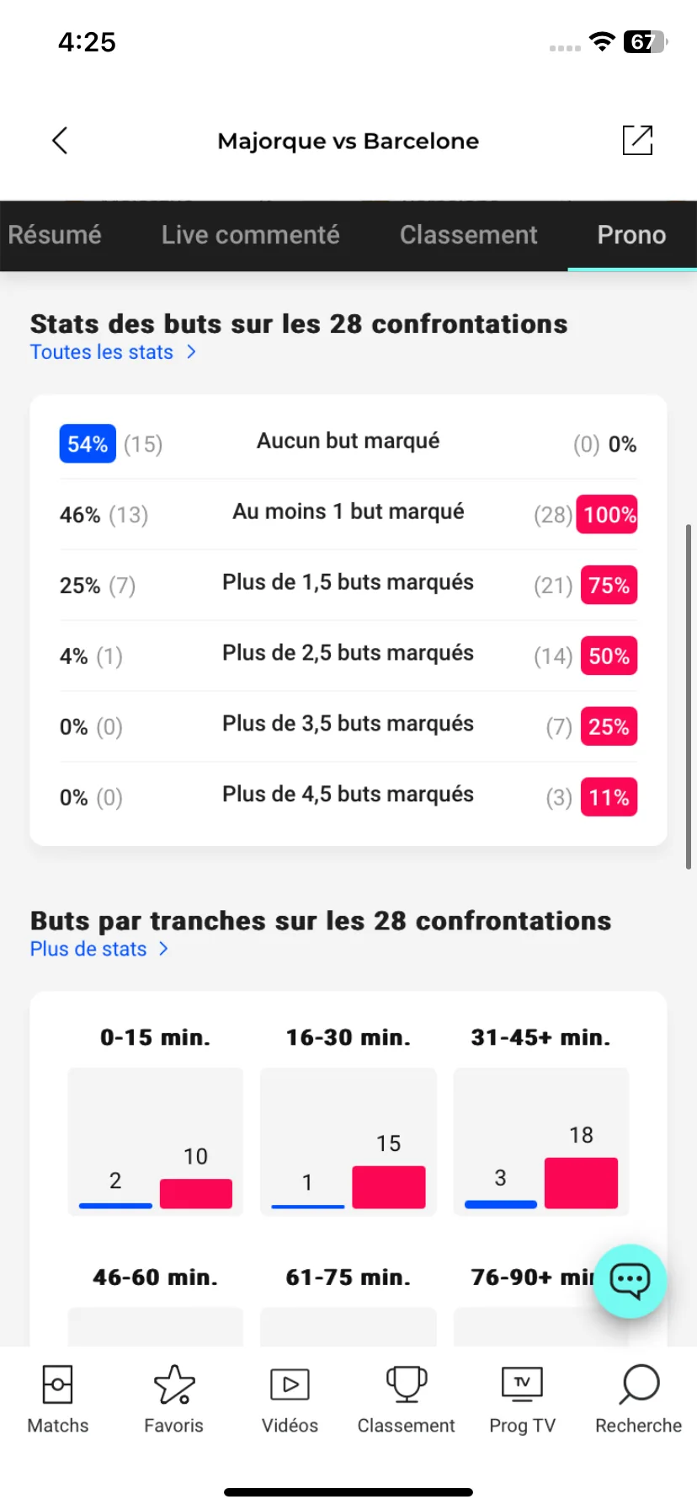Switch to the Résumé tab
The width and height of the screenshot is (697, 1510).
click(x=55, y=234)
